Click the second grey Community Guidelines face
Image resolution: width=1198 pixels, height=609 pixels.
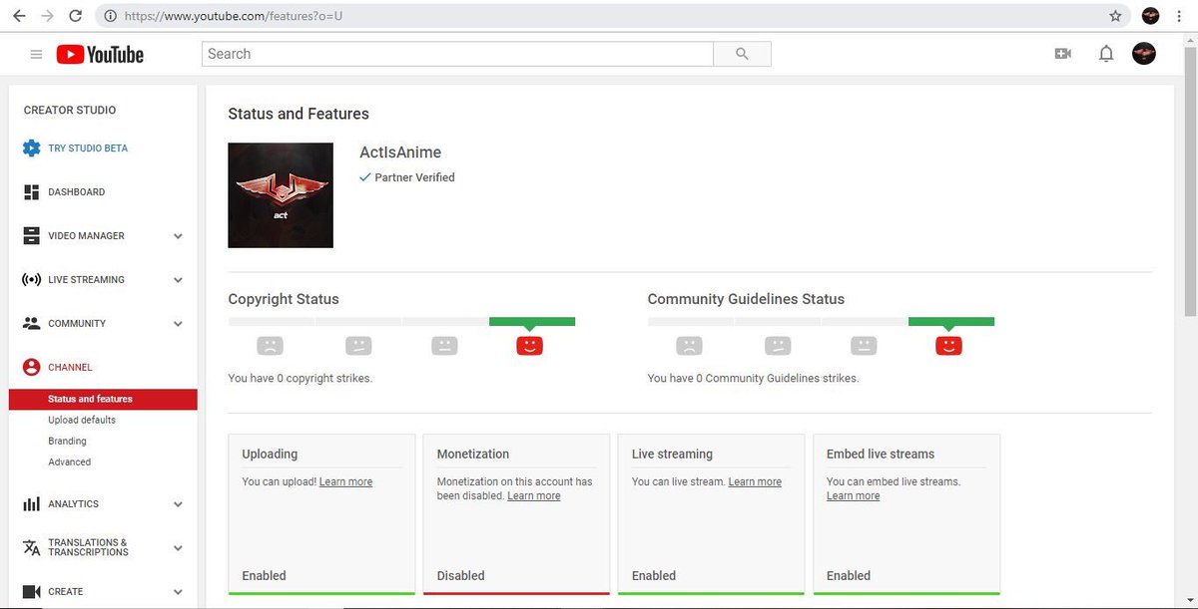(778, 346)
